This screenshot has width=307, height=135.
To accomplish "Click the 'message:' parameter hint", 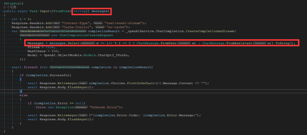I will [81, 107].
